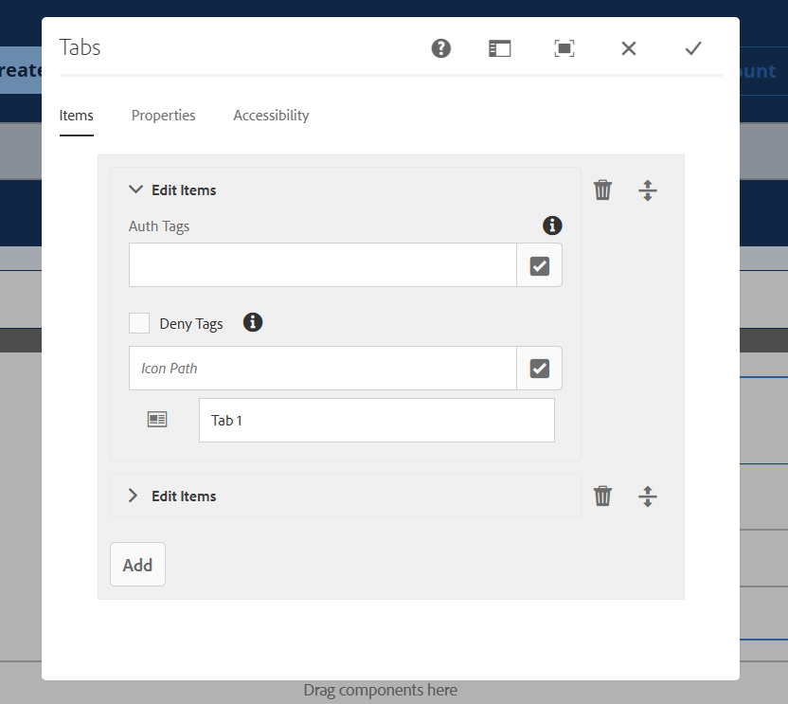
Task: Click the tab panel icon beside Tab 1
Action: [x=157, y=419]
